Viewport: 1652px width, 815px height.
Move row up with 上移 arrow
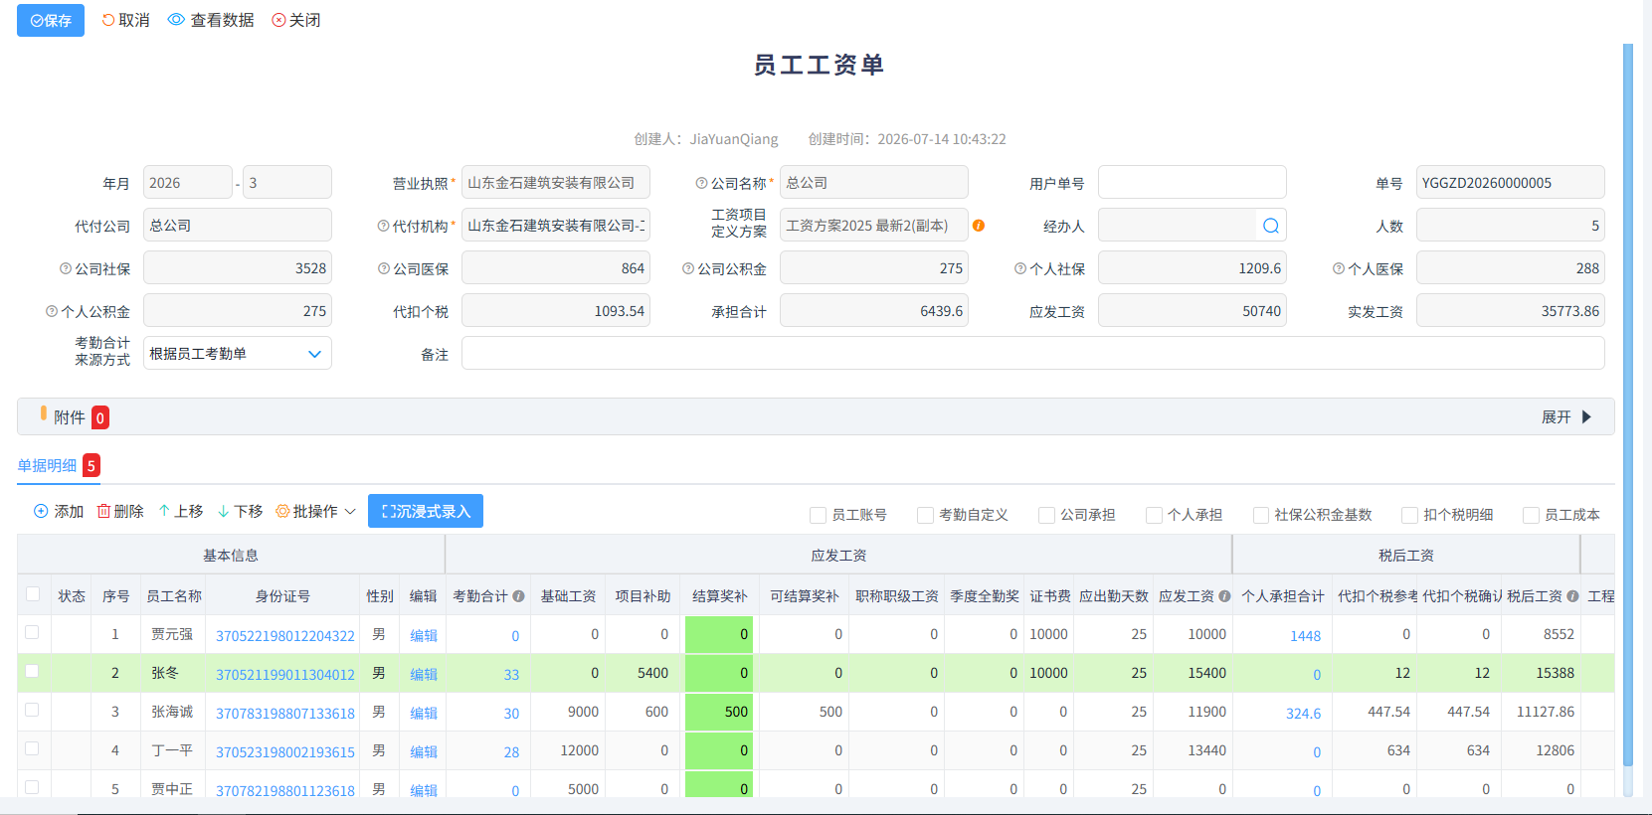click(x=164, y=511)
